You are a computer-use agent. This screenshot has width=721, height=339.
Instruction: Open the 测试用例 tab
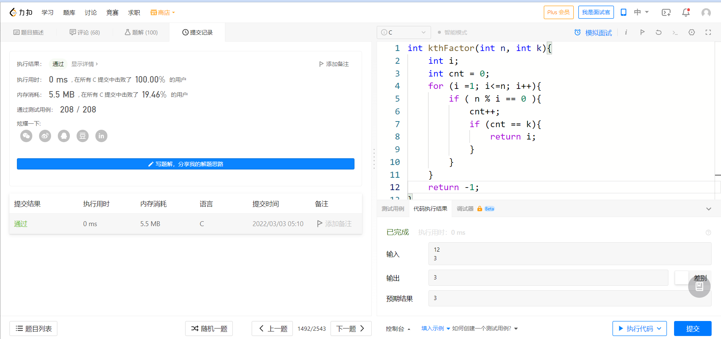(393, 209)
